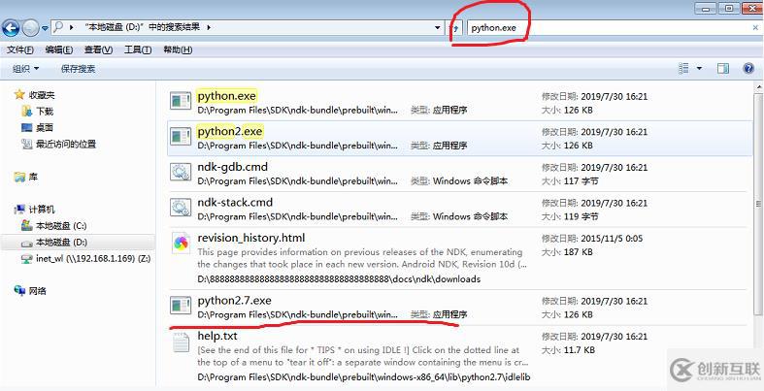Screen dimensions: 764x391
Task: Open 本地磁盘 (C:)
Action: click(x=61, y=226)
